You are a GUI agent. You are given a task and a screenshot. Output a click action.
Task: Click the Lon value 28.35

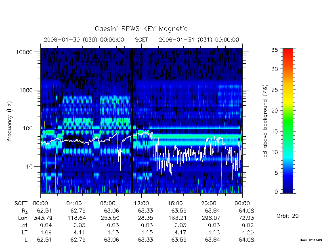tap(145, 218)
